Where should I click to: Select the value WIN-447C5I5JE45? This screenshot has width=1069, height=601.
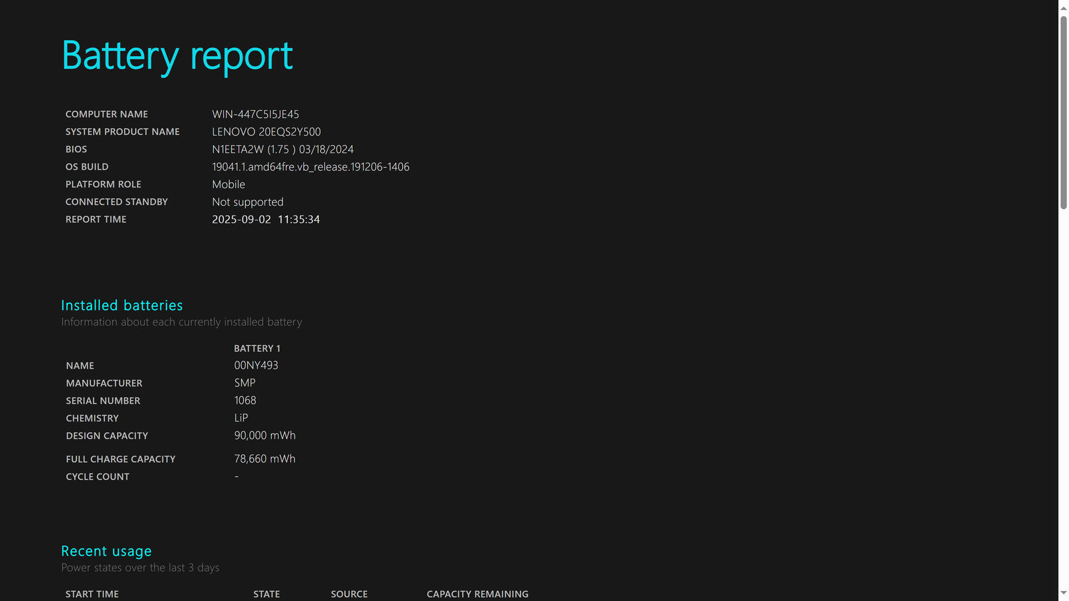255,114
